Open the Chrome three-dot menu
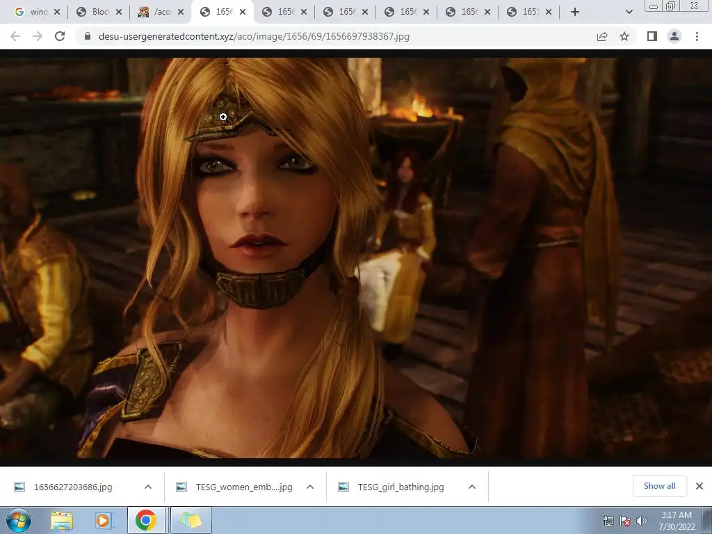The image size is (712, 534). pyautogui.click(x=697, y=36)
